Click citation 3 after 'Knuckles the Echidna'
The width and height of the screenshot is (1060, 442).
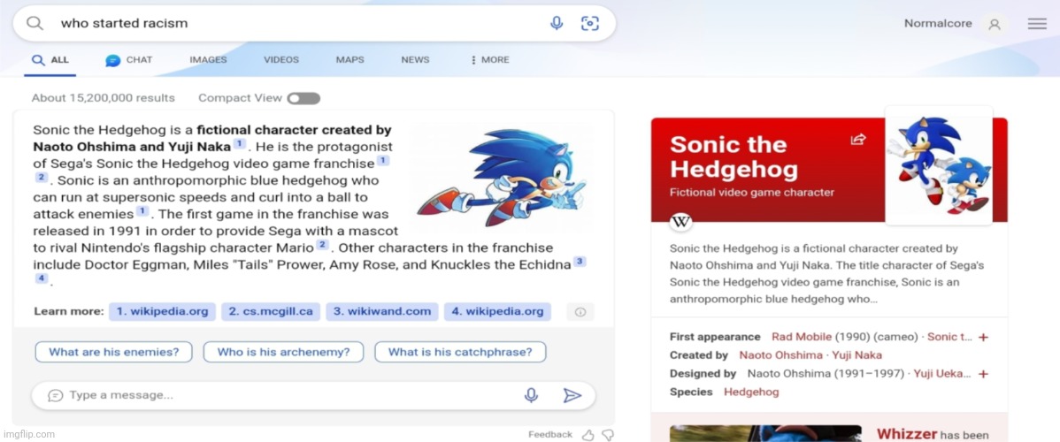580,262
